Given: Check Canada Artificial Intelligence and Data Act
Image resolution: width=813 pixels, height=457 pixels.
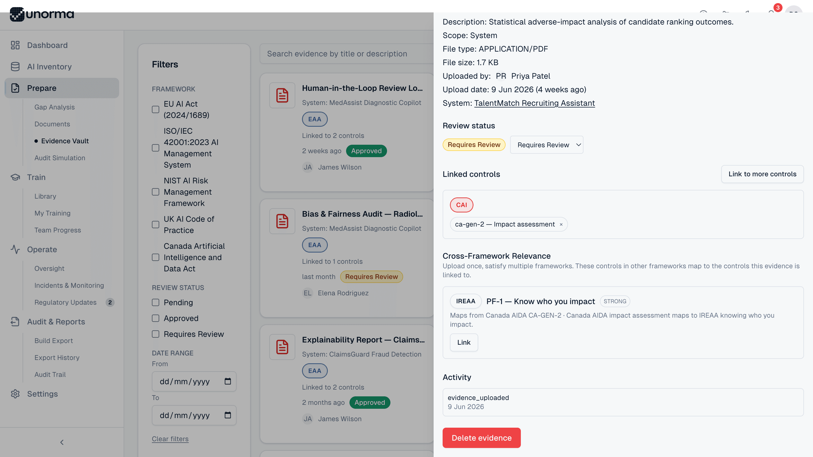Looking at the screenshot, I should (156, 257).
